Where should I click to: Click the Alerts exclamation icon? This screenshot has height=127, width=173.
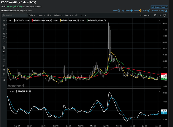[140, 11]
